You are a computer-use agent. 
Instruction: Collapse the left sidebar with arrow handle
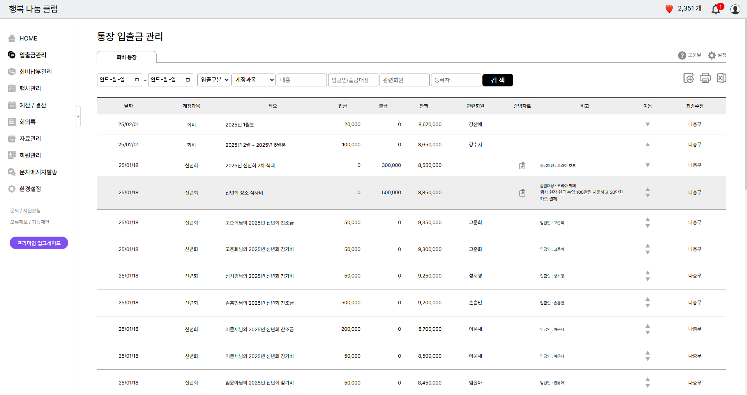(x=78, y=116)
